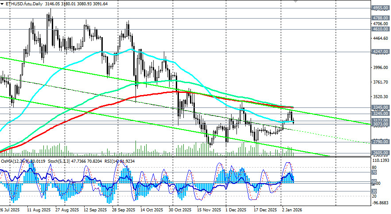Click the 15 Nov 2025 date label
Image resolution: width=391 pixels, height=214 pixels.
click(x=209, y=210)
